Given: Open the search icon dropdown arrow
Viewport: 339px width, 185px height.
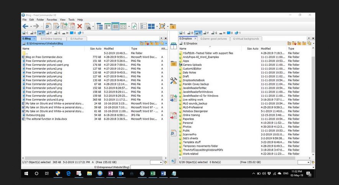Looking at the screenshot, I should point(93,26).
